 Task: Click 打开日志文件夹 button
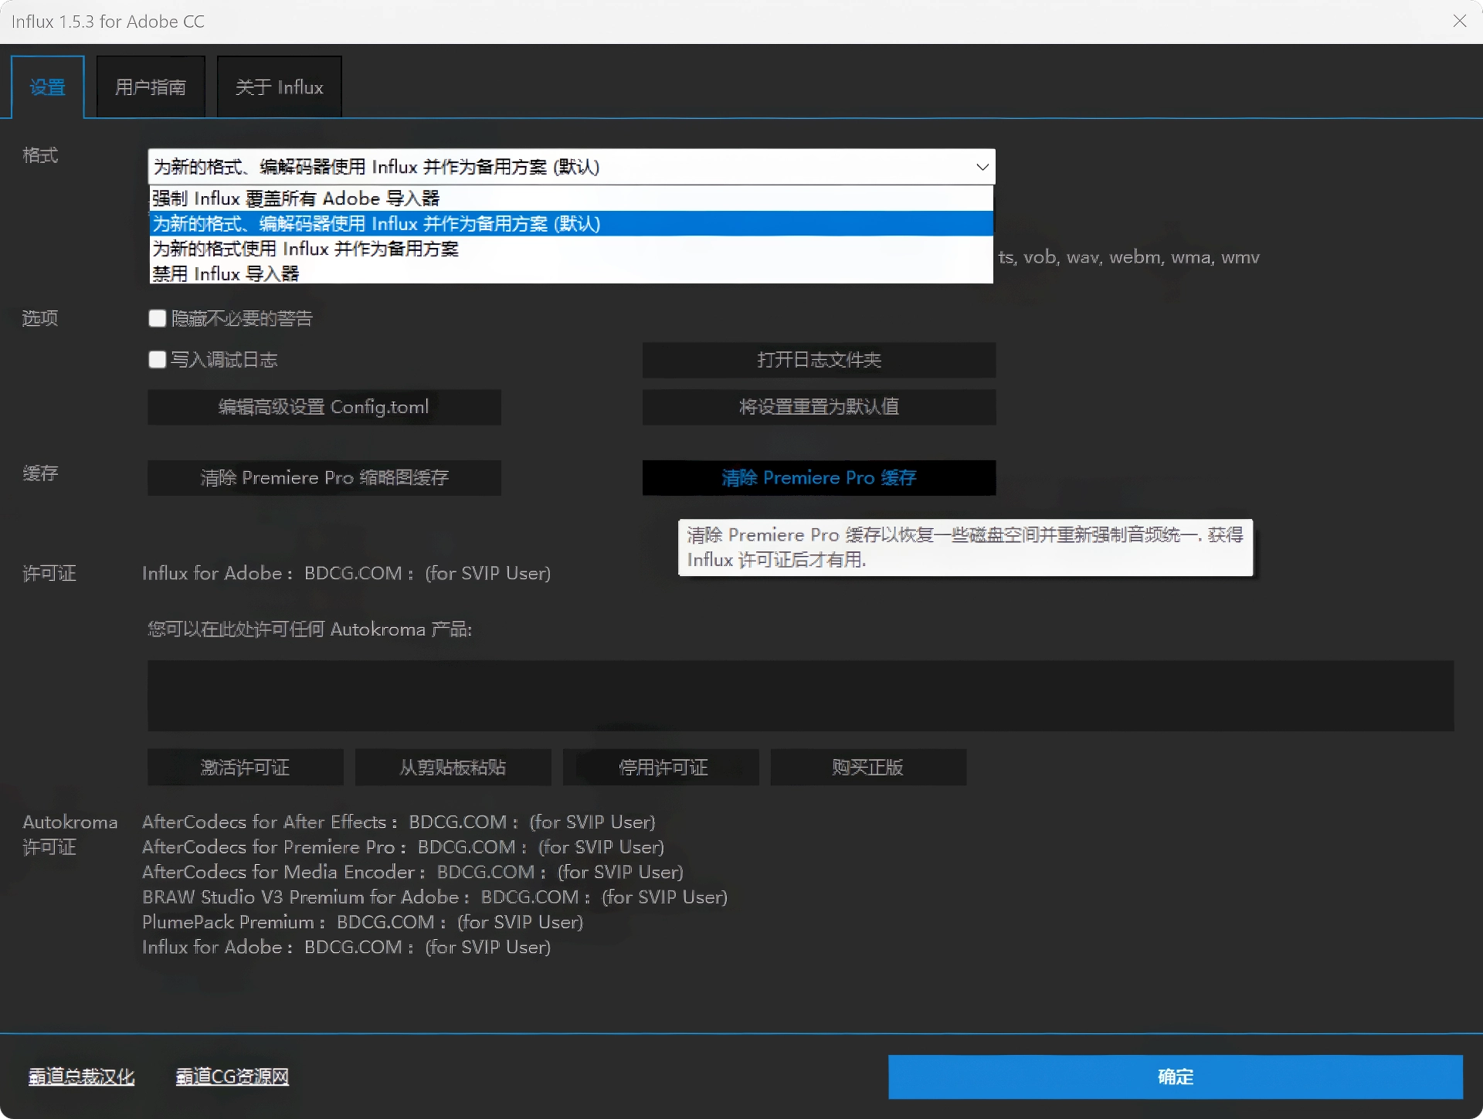[x=819, y=360]
